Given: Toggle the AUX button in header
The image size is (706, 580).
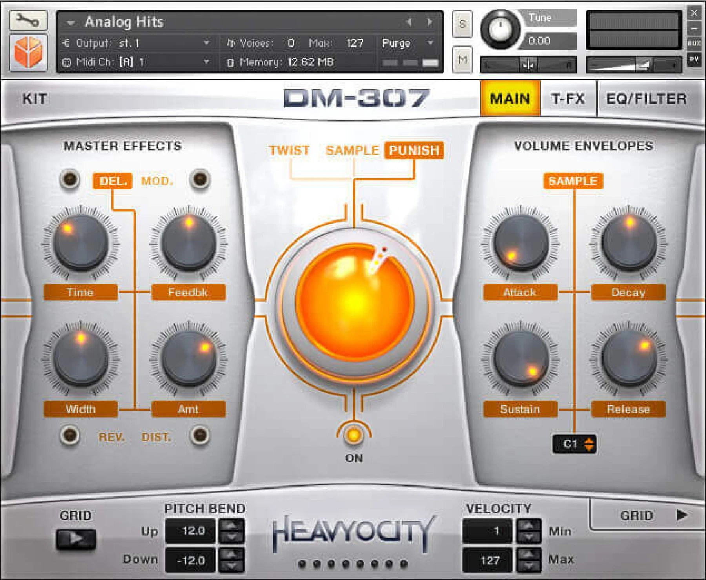Looking at the screenshot, I should pos(694,44).
